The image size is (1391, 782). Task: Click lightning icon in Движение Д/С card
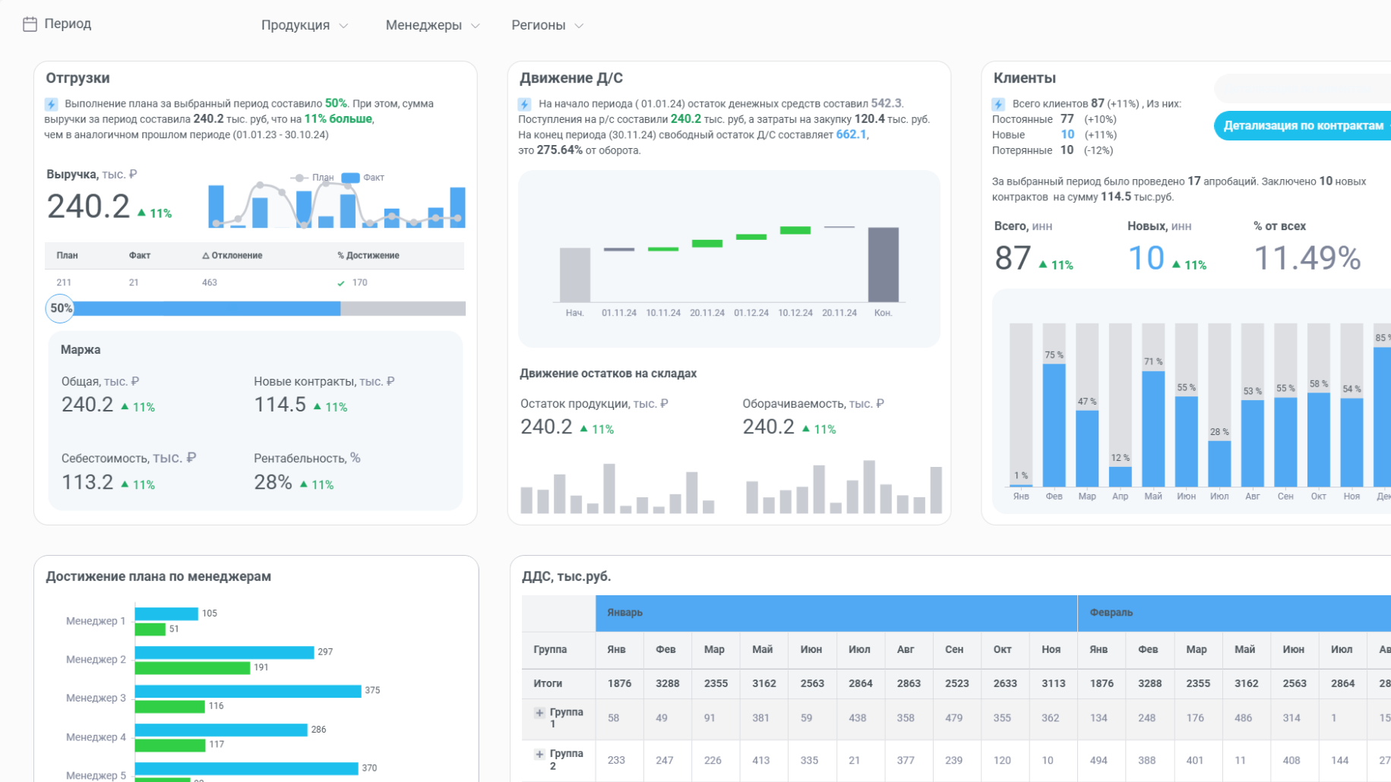(x=524, y=104)
